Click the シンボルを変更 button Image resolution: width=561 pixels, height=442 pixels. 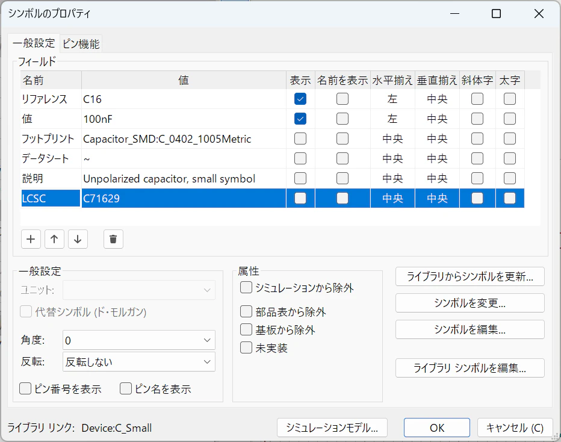click(x=470, y=303)
